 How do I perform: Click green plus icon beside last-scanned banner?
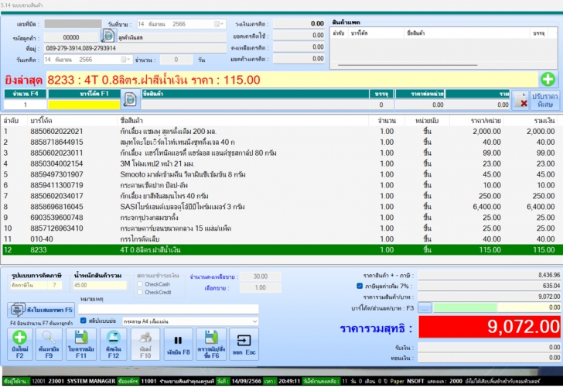pyautogui.click(x=548, y=79)
